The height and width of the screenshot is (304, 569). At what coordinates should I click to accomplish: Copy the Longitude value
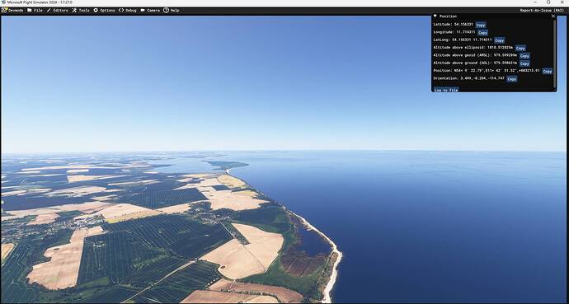(x=482, y=33)
